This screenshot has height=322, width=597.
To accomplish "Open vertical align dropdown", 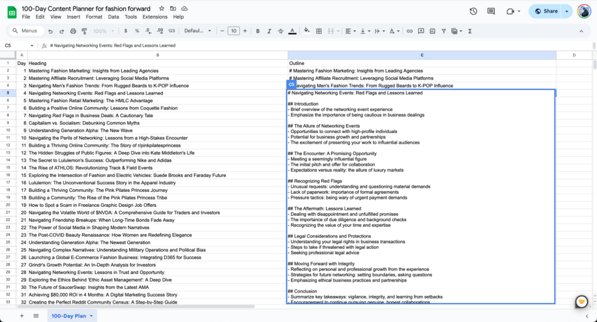I will 365,31.
